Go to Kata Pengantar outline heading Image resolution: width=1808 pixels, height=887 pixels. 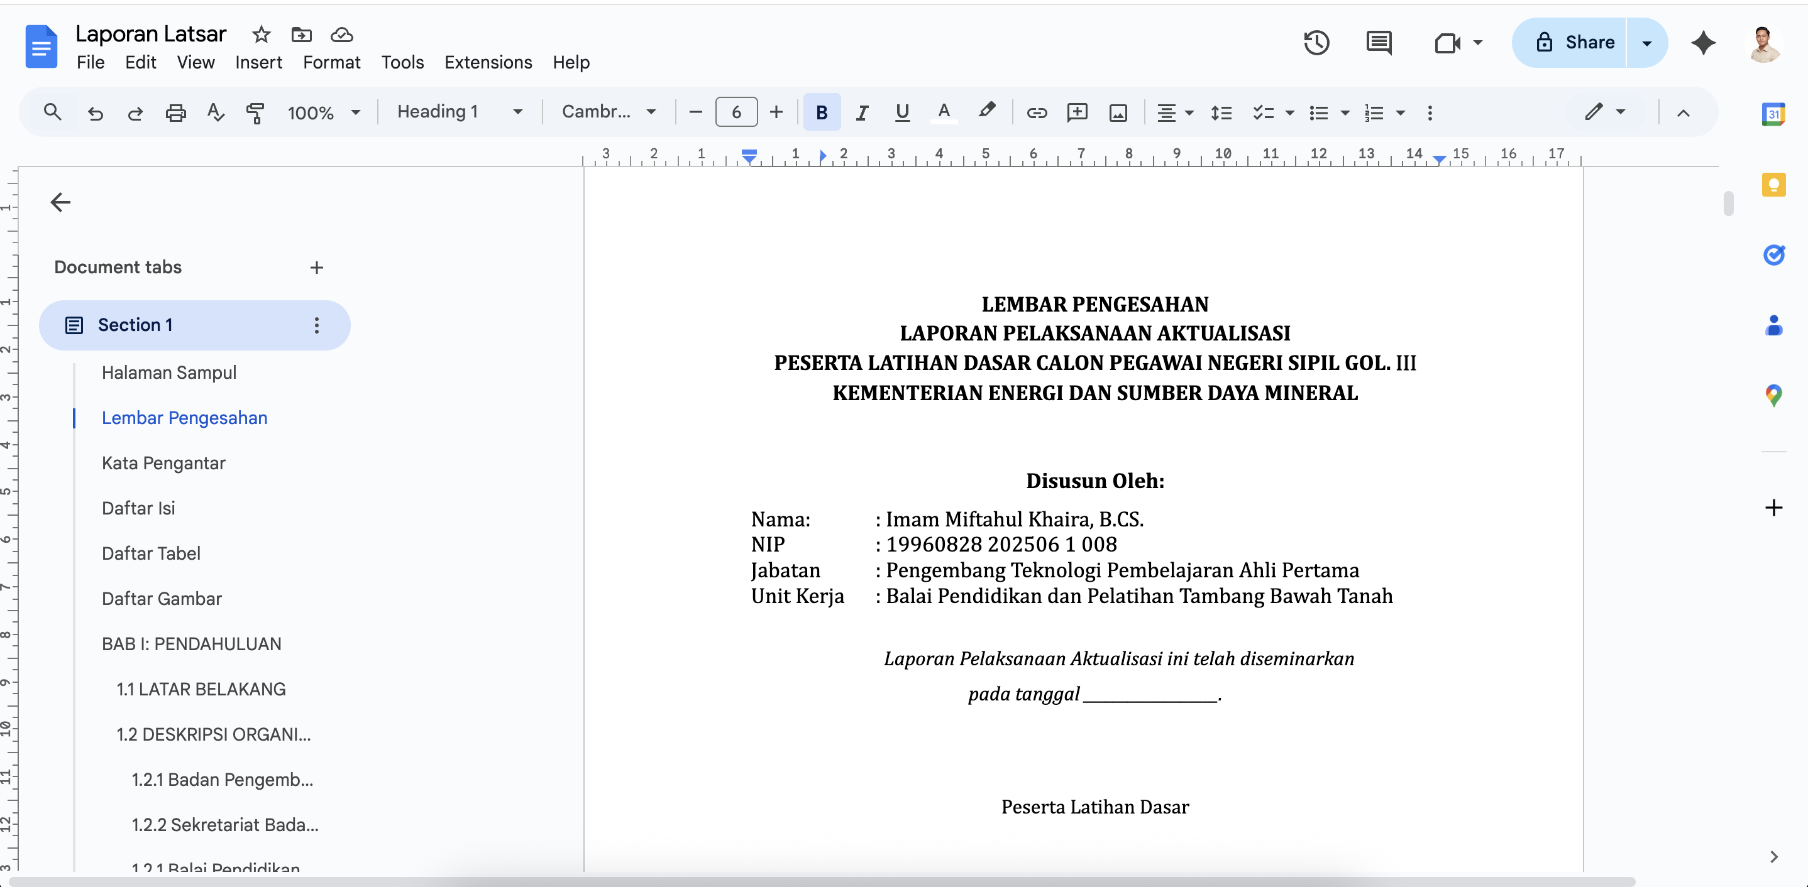point(163,463)
